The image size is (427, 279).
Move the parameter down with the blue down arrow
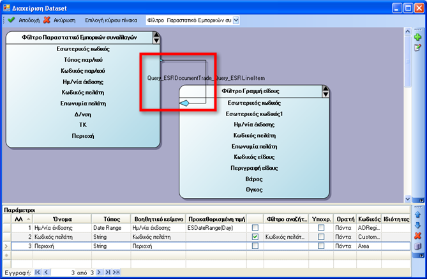coord(417,225)
